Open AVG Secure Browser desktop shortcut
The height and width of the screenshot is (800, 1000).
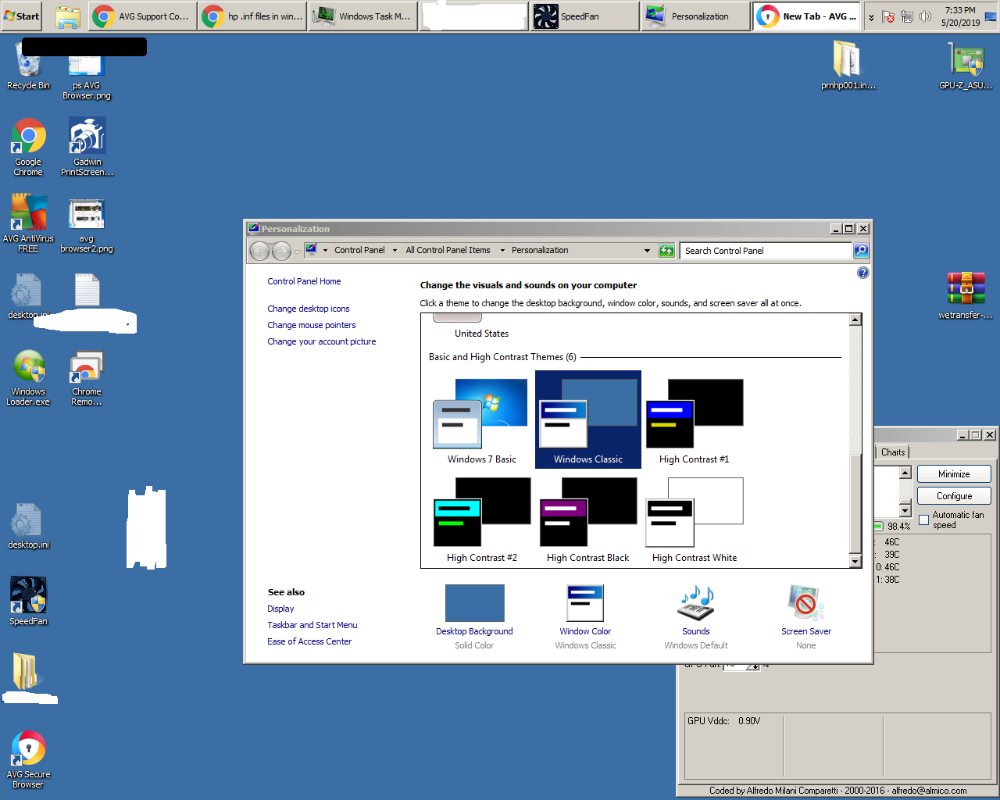pyautogui.click(x=28, y=759)
